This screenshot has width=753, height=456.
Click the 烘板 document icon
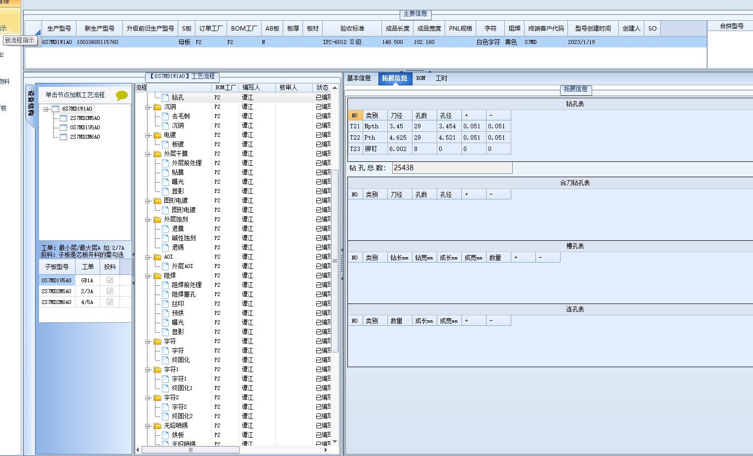pos(165,435)
